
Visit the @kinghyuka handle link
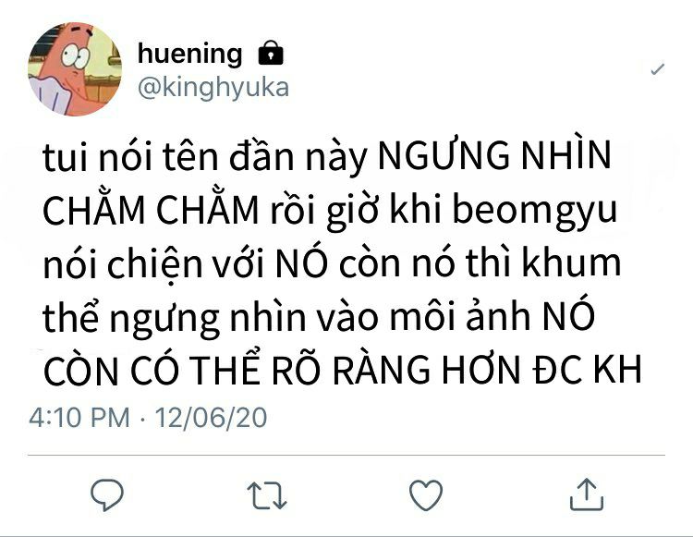(x=213, y=88)
